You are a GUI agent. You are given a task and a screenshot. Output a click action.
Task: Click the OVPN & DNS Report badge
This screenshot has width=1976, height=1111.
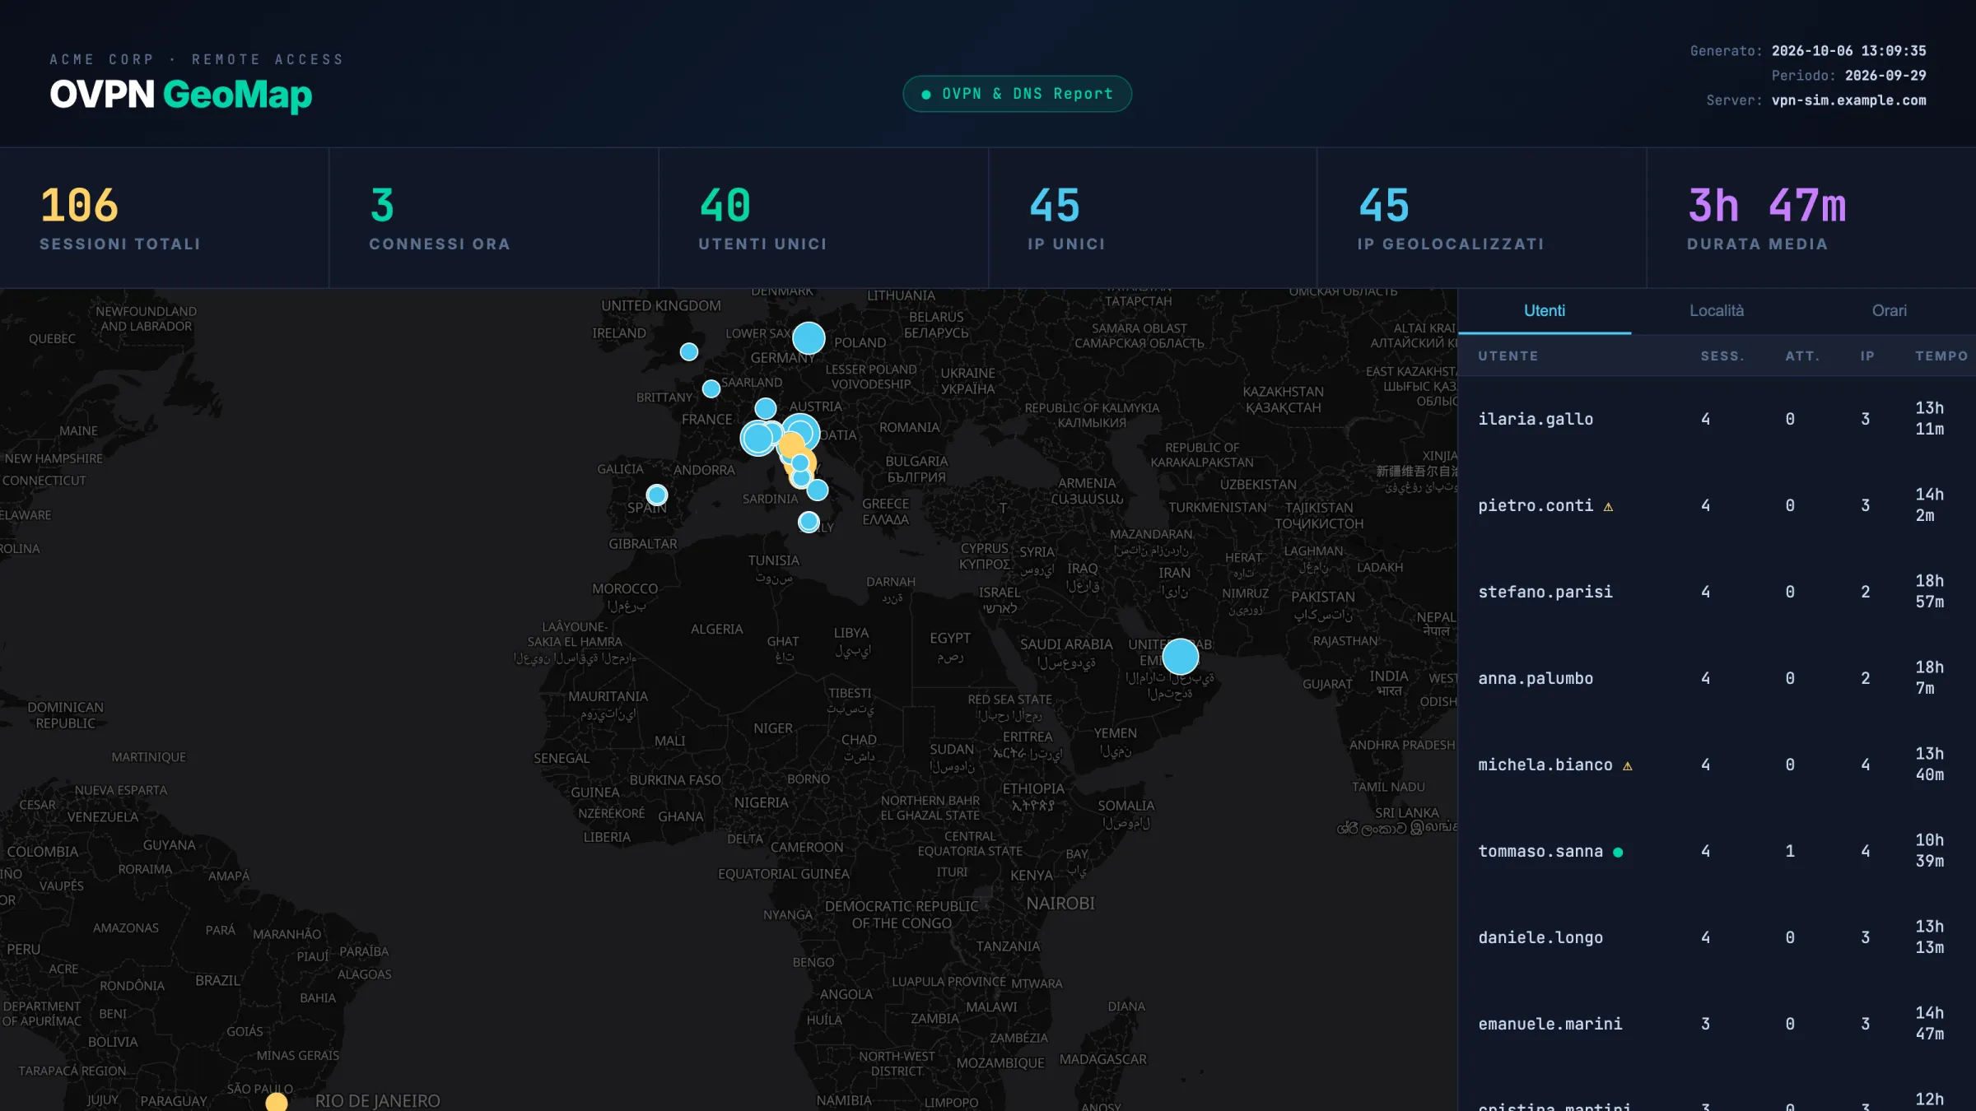click(x=1017, y=94)
